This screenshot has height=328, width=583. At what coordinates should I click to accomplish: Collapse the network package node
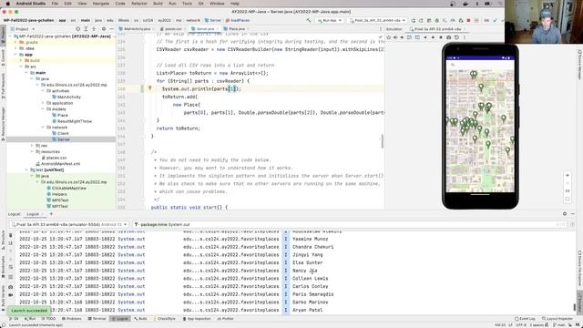tap(43, 128)
